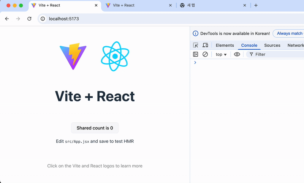Viewport: 304px width, 183px height.
Task: Clear the console with the ban icon
Action: pyautogui.click(x=205, y=54)
